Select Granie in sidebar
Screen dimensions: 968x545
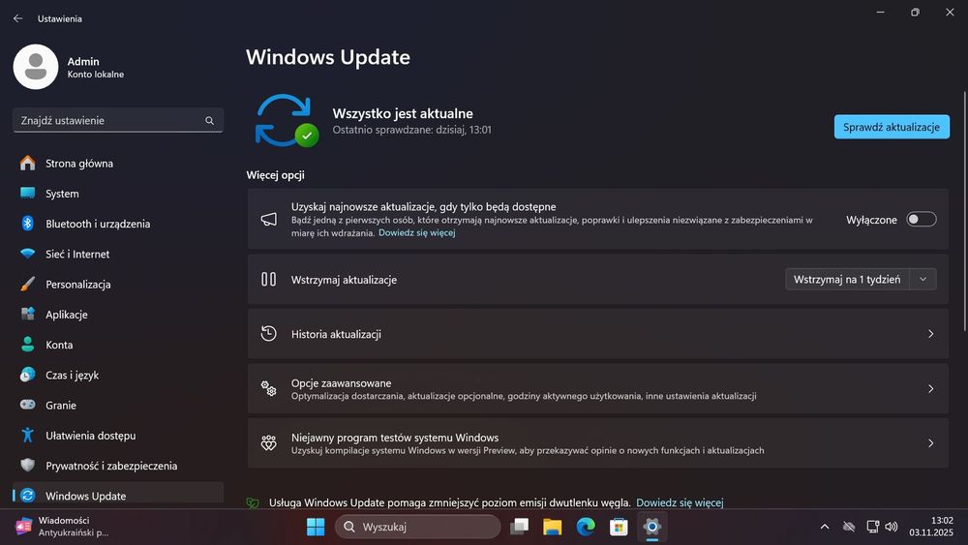(x=118, y=405)
